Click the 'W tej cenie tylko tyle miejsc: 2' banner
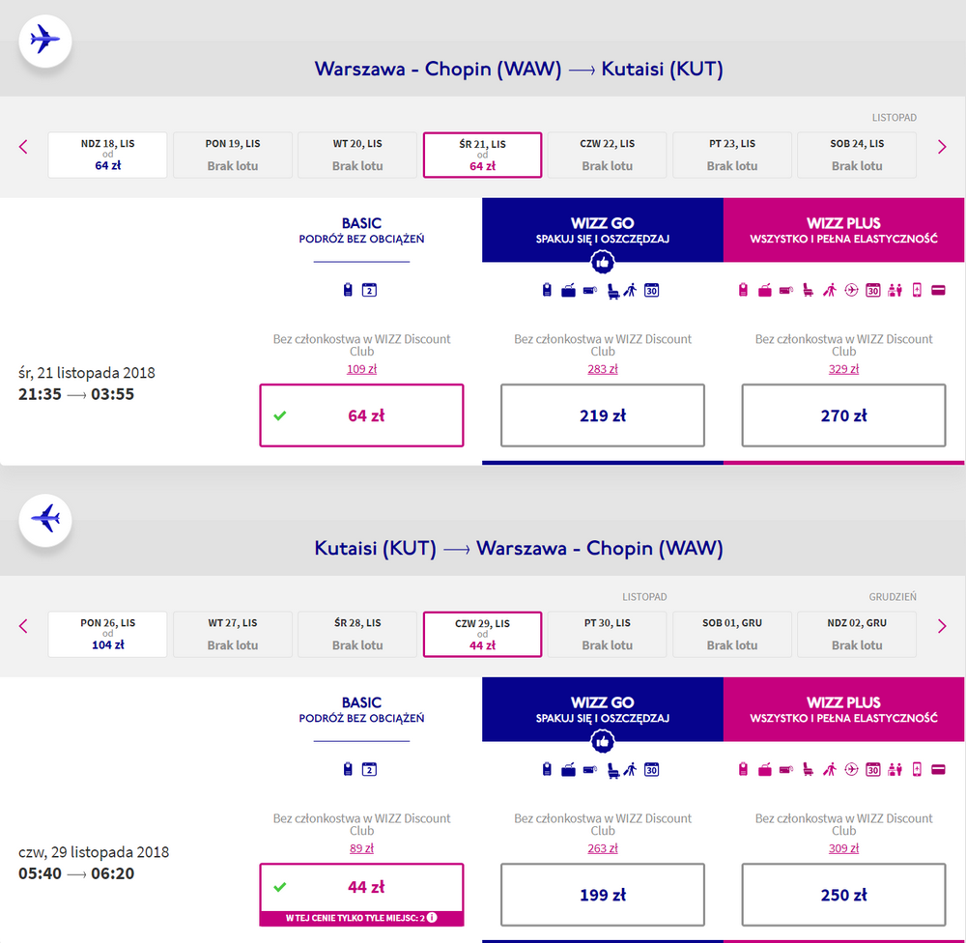This screenshot has width=966, height=943. point(361,918)
